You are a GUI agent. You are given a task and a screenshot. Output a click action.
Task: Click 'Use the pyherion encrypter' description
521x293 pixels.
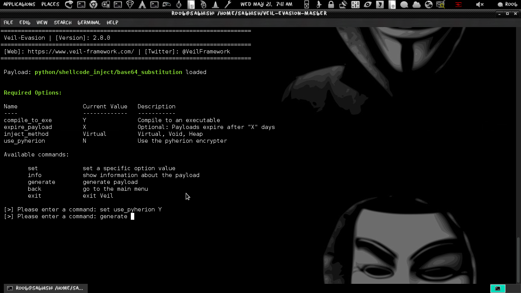[182, 141]
